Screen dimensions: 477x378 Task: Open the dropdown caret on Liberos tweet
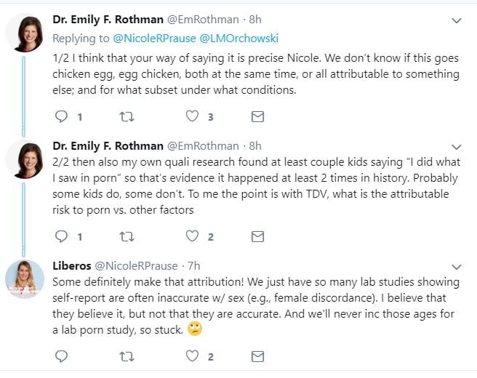click(x=457, y=267)
